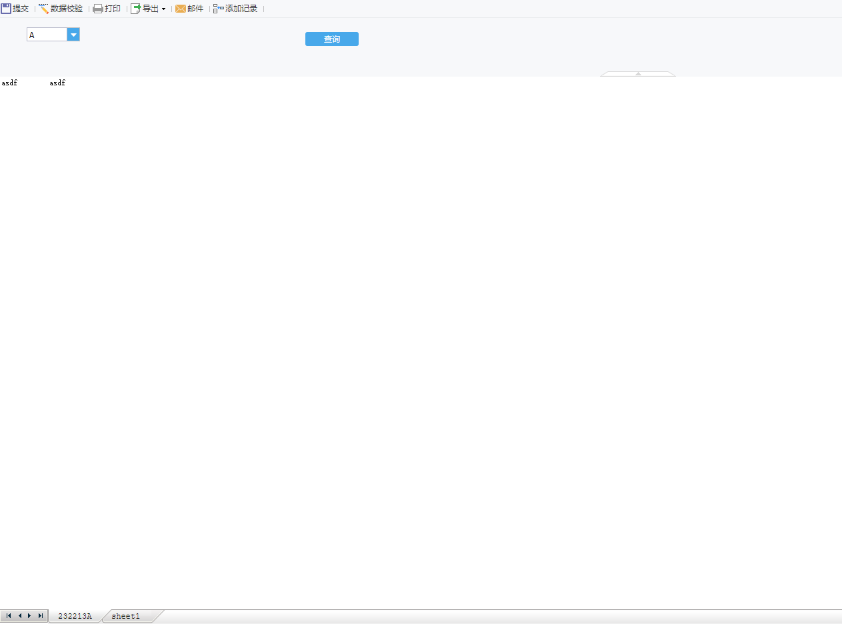Switch to the 232213A sheet tab
The image size is (842, 624).
tap(75, 615)
